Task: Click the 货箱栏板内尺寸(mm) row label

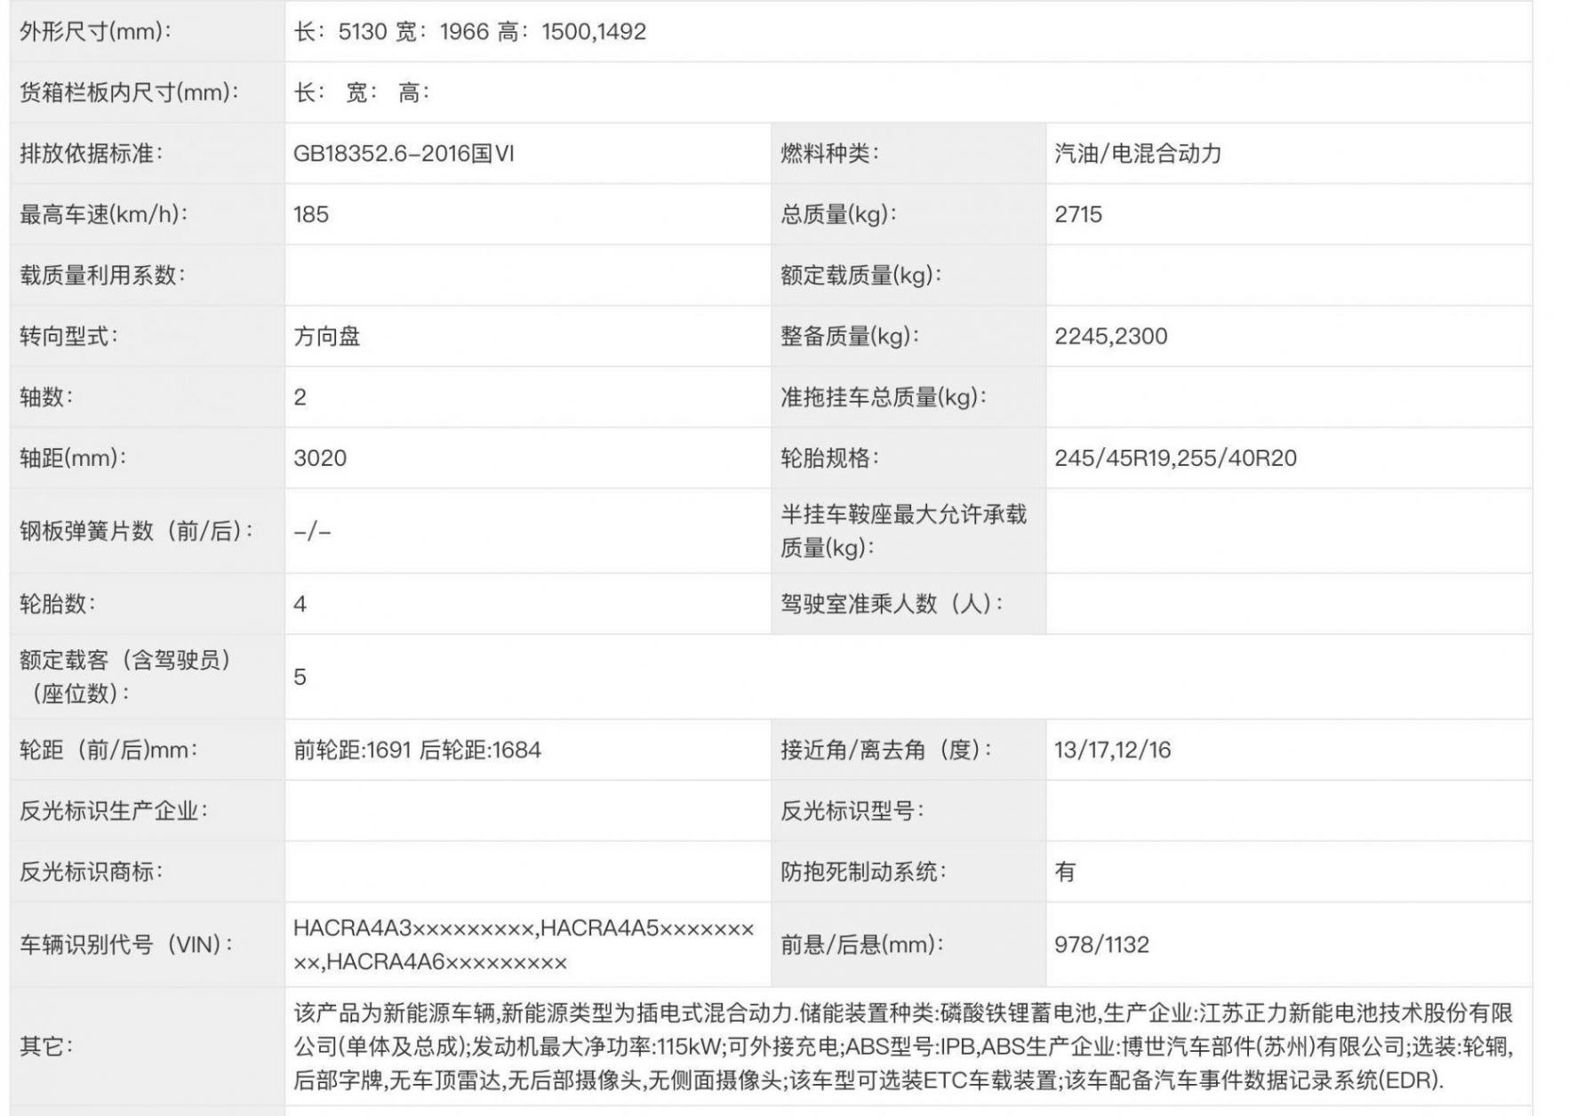Action: [129, 92]
